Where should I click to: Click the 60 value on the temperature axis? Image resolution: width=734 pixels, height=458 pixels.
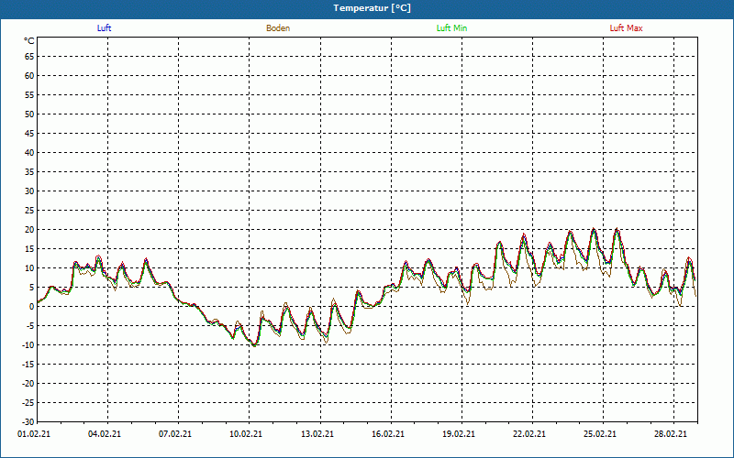[29, 76]
